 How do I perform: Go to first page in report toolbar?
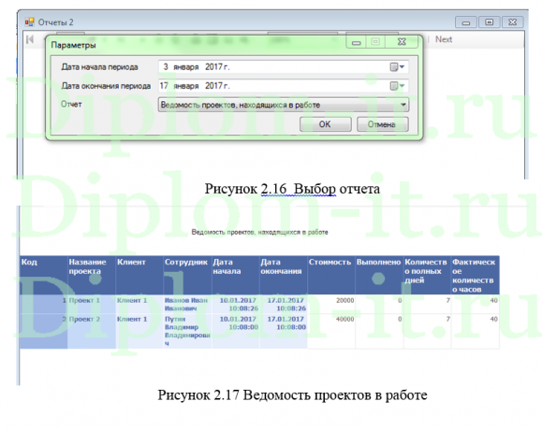tap(30, 39)
